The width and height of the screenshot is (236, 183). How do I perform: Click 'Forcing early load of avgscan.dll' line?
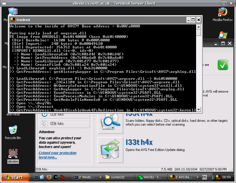48,33
